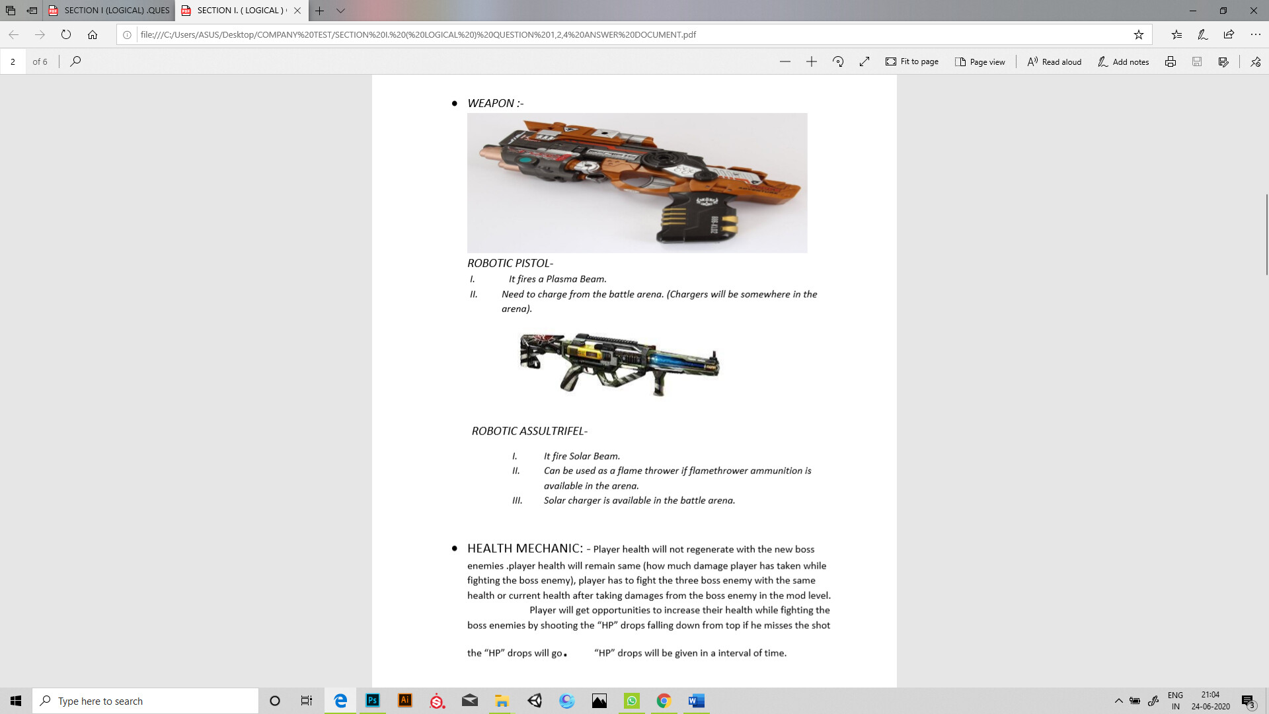This screenshot has width=1269, height=714.
Task: Open Page view options
Action: 980,61
